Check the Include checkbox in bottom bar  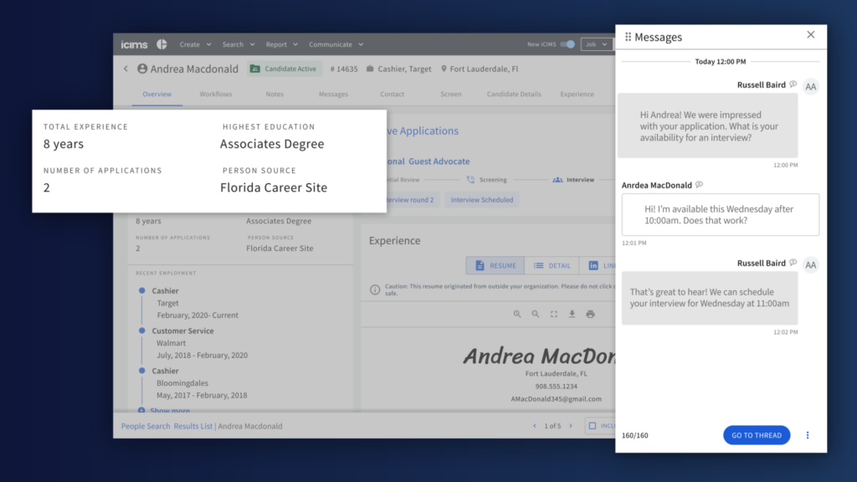click(x=593, y=426)
